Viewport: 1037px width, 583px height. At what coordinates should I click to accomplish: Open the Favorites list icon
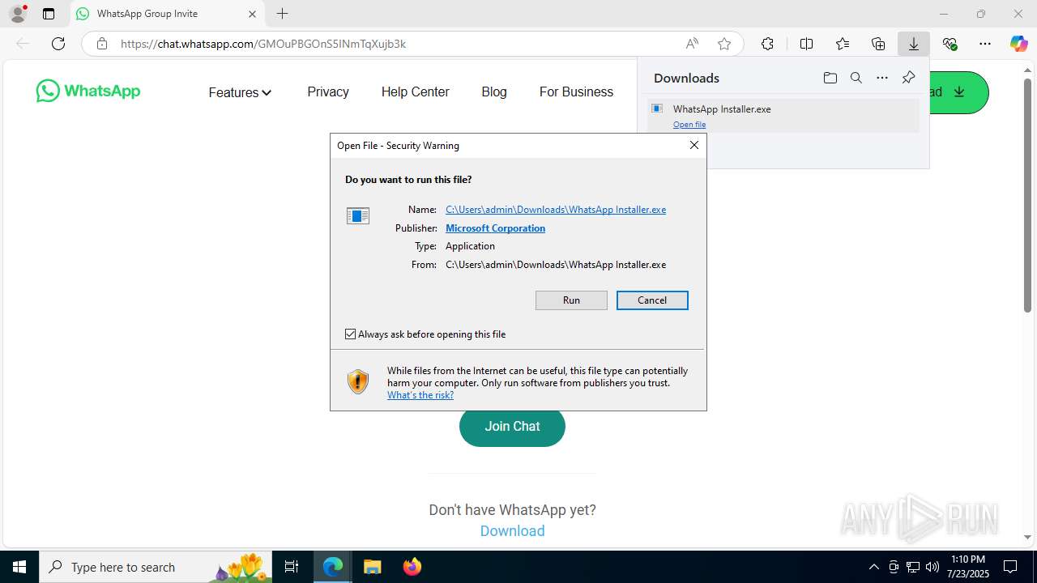(x=843, y=44)
